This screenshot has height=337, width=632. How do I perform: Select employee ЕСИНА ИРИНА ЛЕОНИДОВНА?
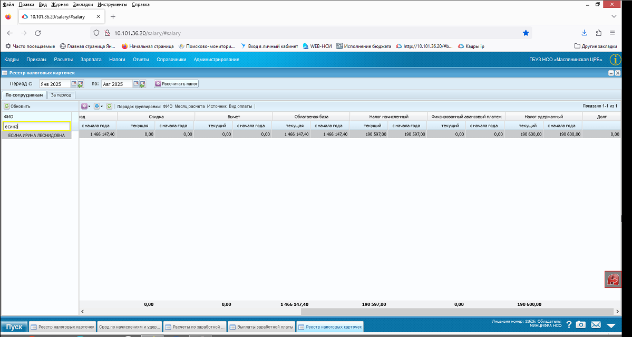click(x=36, y=136)
